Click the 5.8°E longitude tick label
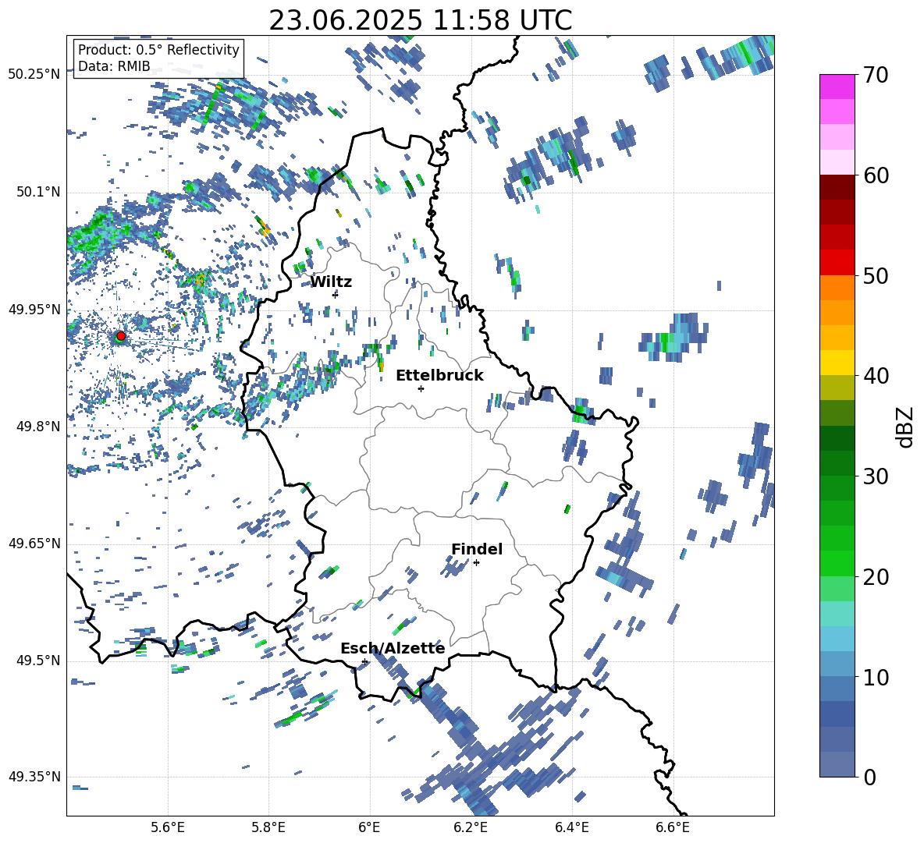 268,827
